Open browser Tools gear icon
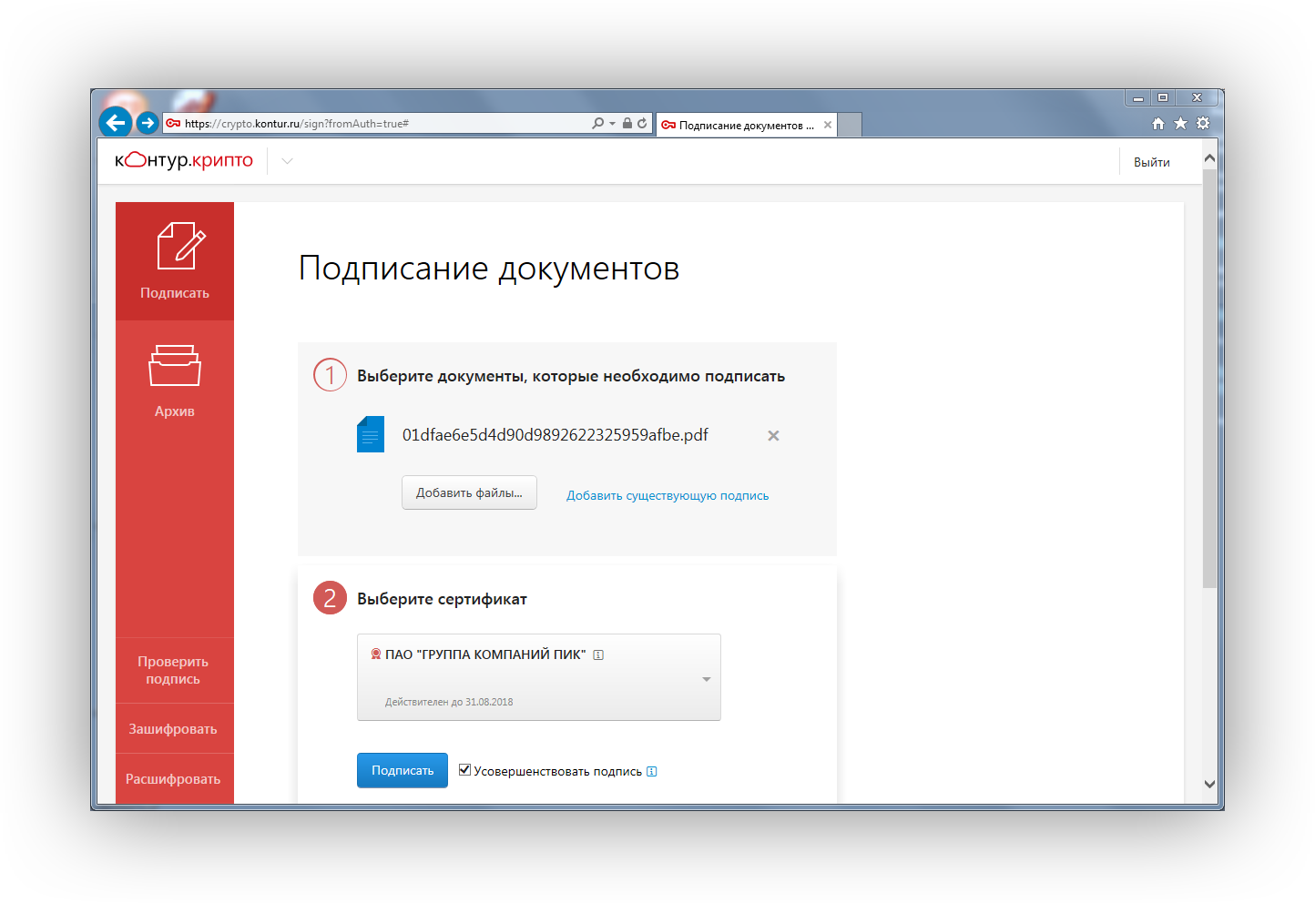1315x903 pixels. coord(1203,123)
